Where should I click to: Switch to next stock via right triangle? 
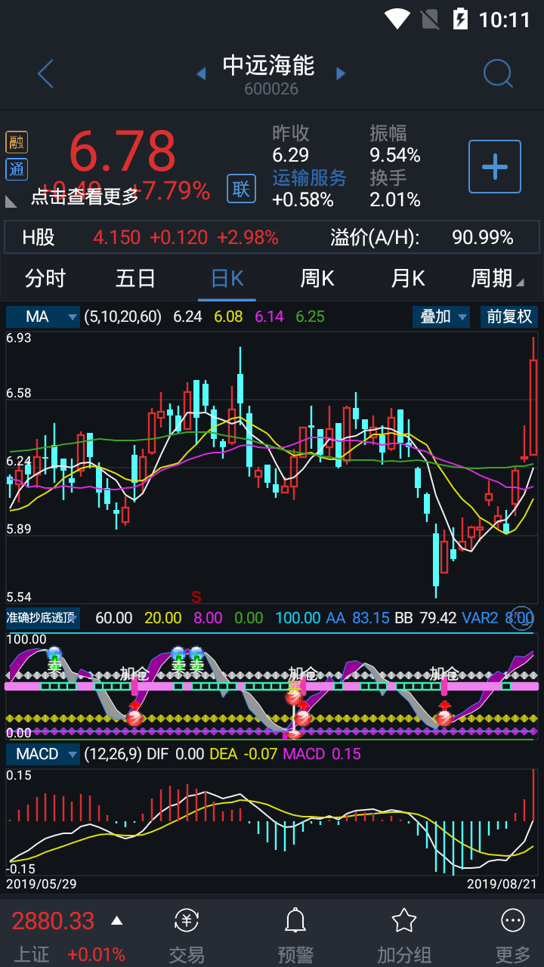tap(341, 74)
